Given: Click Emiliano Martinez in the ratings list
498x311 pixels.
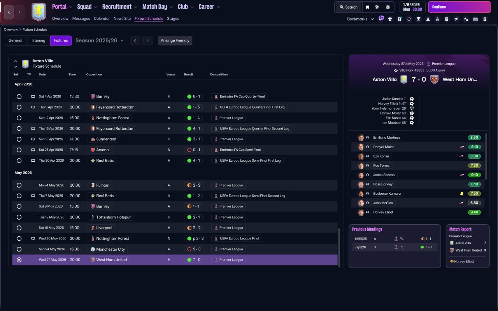Looking at the screenshot, I should coord(387,138).
